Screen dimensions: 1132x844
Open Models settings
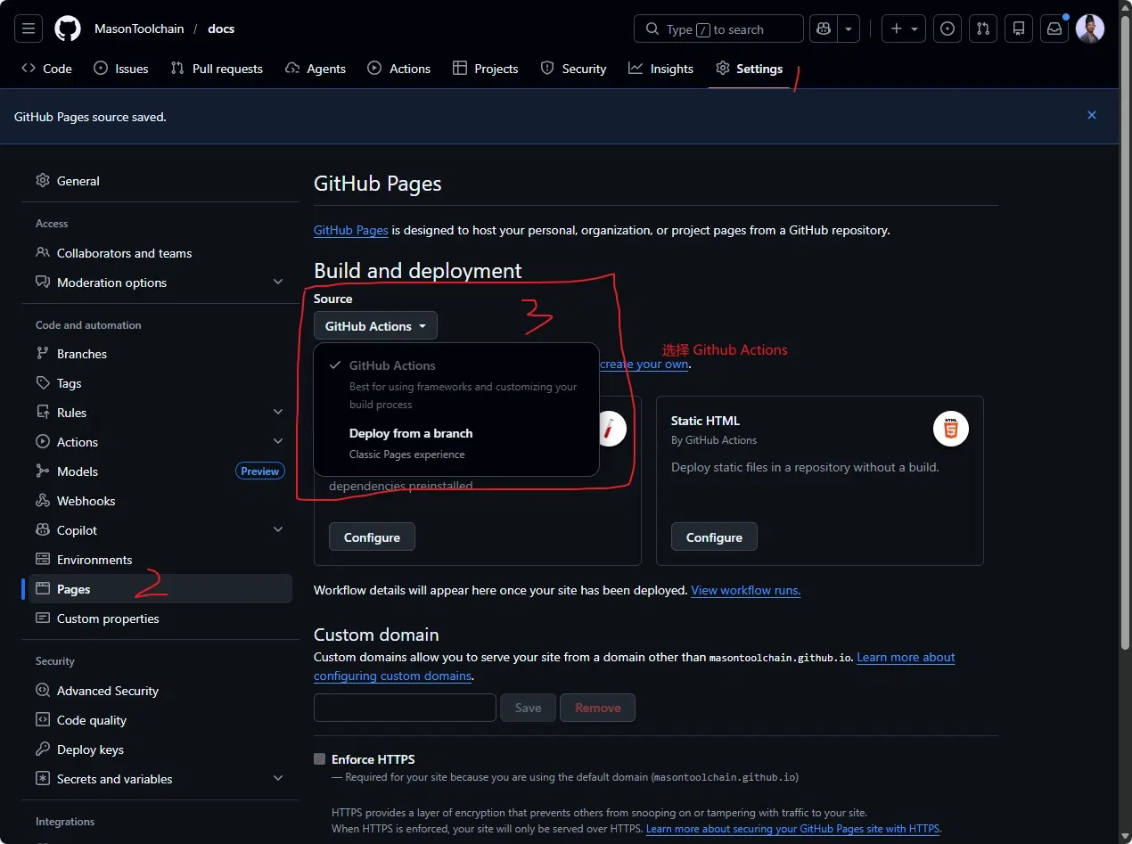(x=160, y=471)
